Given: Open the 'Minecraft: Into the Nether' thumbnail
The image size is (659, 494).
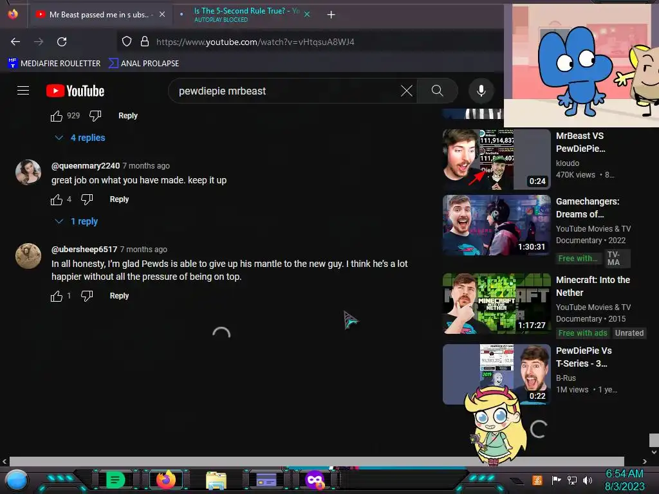Looking at the screenshot, I should [496, 304].
